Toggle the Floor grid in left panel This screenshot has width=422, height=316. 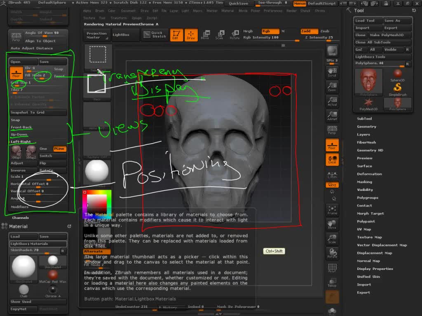pyautogui.click(x=16, y=72)
